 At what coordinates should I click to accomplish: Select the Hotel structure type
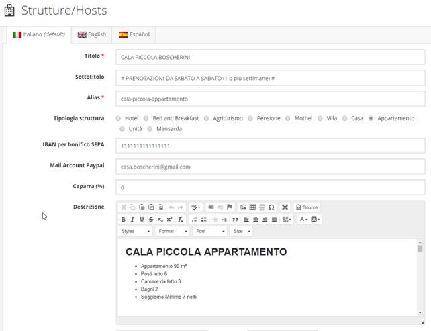[119, 118]
